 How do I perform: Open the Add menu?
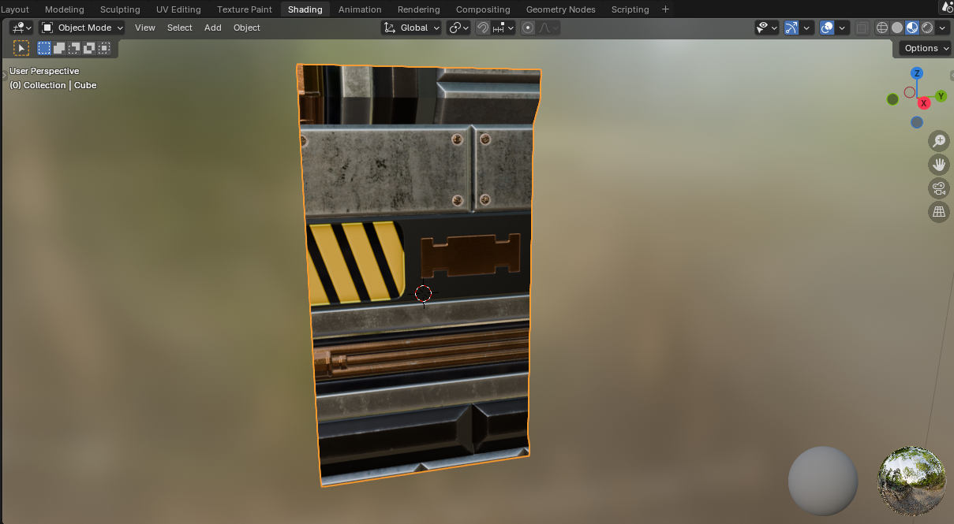[x=213, y=28]
